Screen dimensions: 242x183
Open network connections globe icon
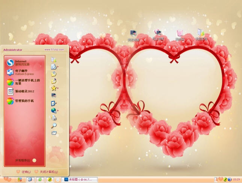click(54, 110)
